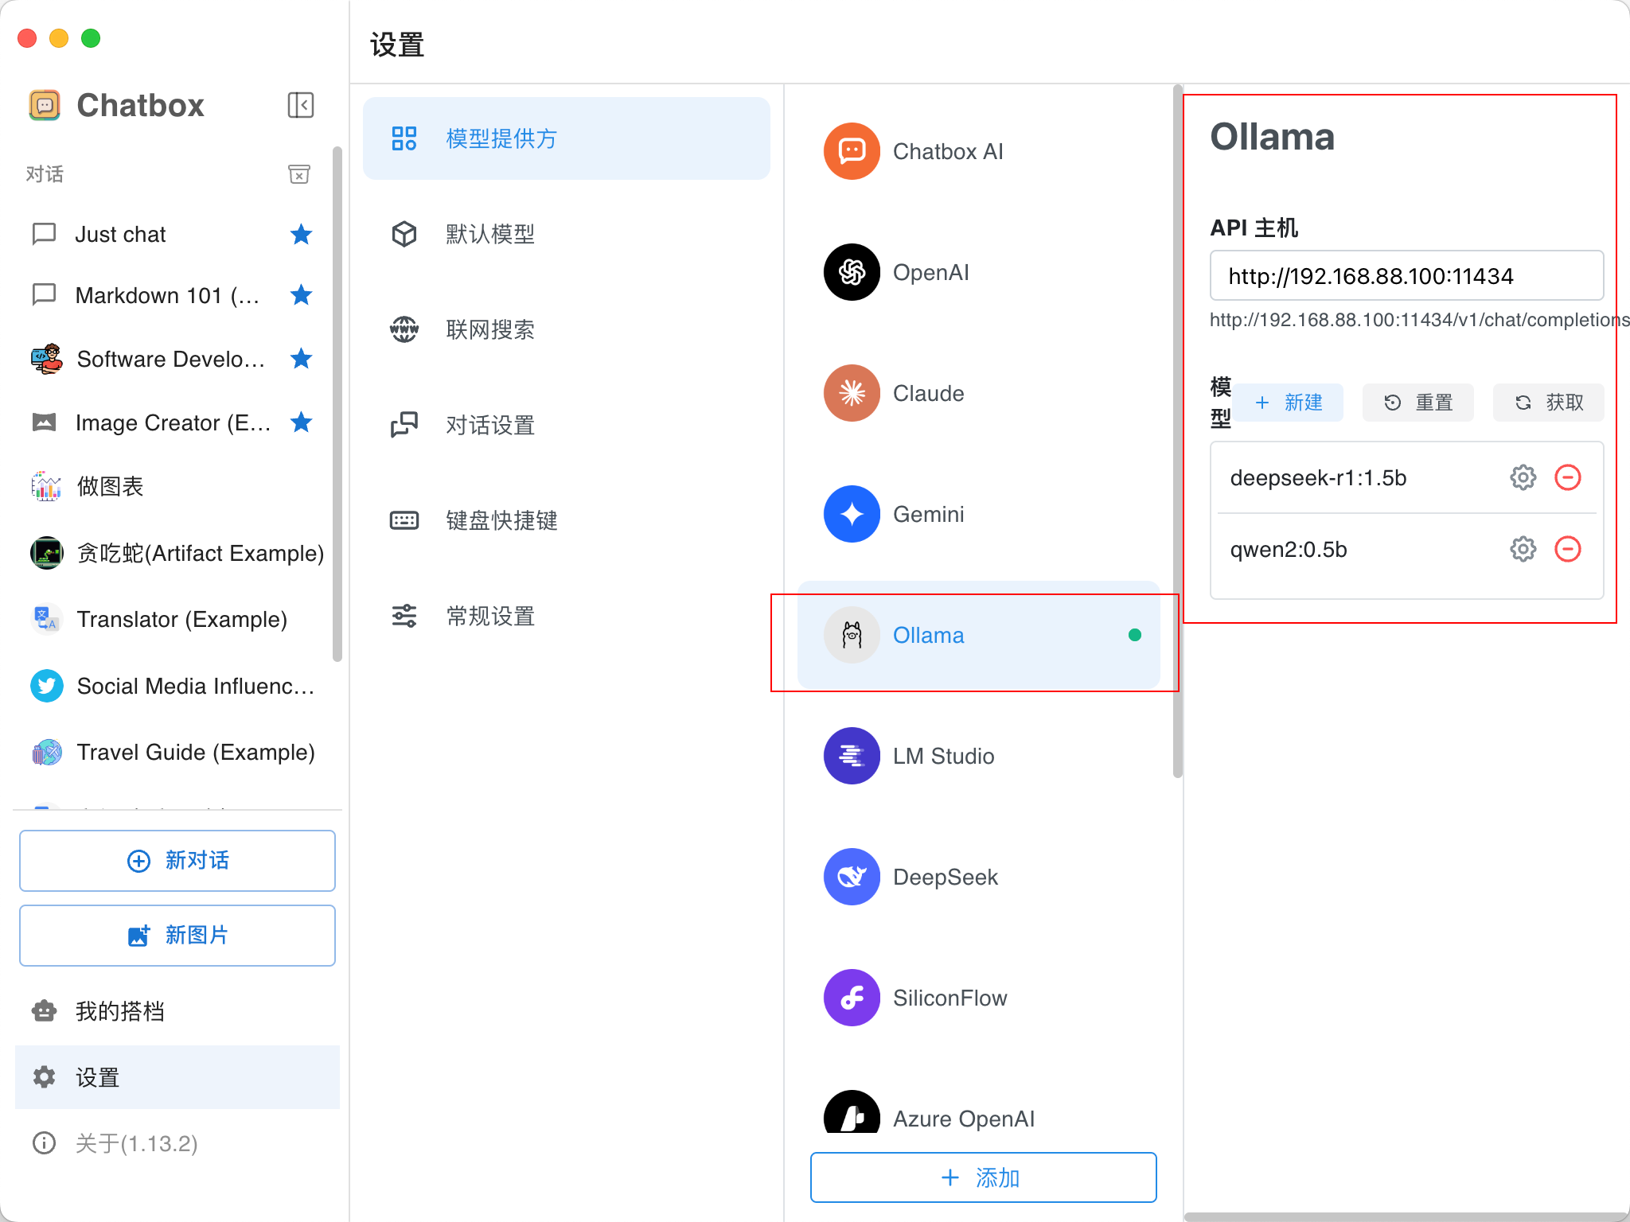This screenshot has width=1630, height=1222.
Task: Start a new chat with 新对话
Action: pos(177,861)
